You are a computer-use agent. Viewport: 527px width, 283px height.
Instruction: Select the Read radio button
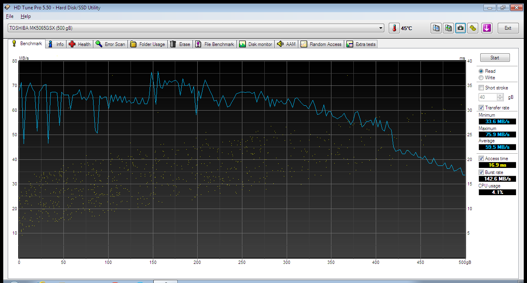(x=481, y=71)
